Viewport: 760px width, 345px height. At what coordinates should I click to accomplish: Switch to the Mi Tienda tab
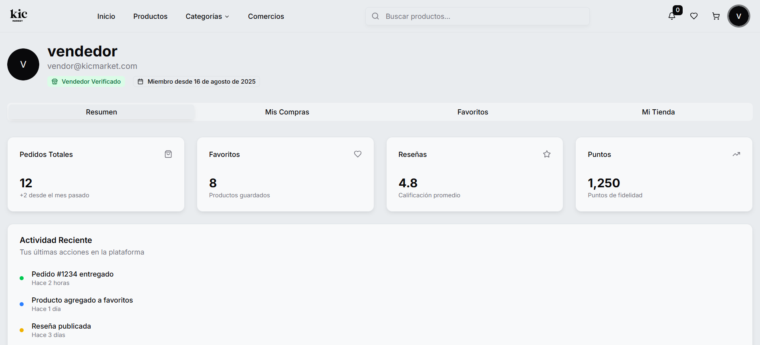(658, 112)
